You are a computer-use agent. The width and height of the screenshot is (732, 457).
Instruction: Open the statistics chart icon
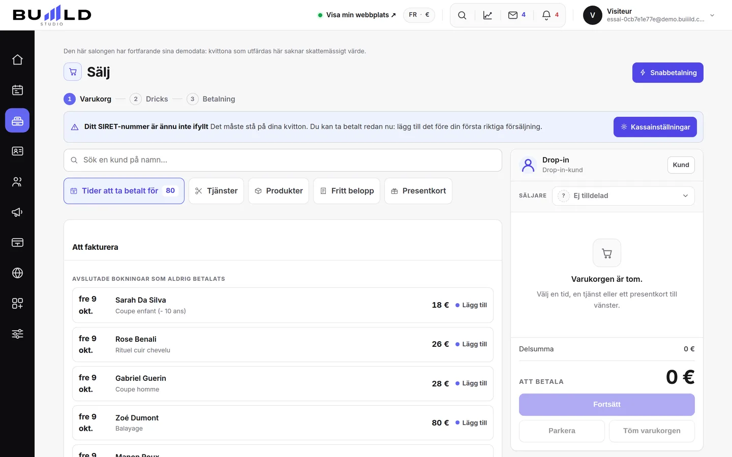pyautogui.click(x=487, y=15)
